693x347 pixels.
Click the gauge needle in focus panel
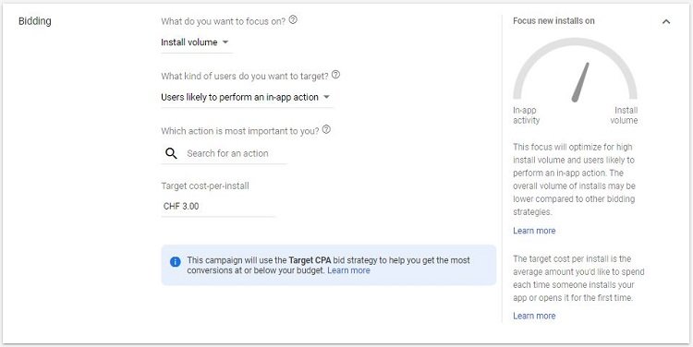(580, 82)
